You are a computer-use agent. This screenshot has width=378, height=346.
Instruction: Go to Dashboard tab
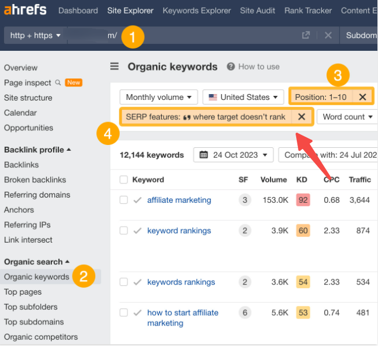click(x=78, y=11)
